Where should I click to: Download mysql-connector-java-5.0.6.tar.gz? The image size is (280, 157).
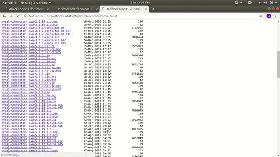pyautogui.click(x=28, y=46)
